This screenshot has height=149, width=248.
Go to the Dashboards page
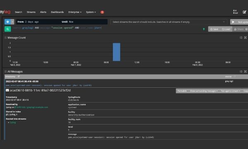coord(57,12)
